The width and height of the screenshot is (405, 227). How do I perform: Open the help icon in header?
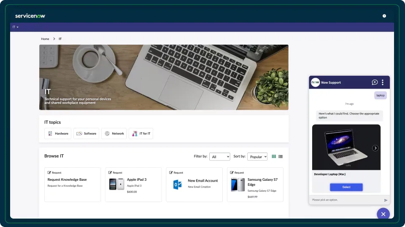point(384,16)
